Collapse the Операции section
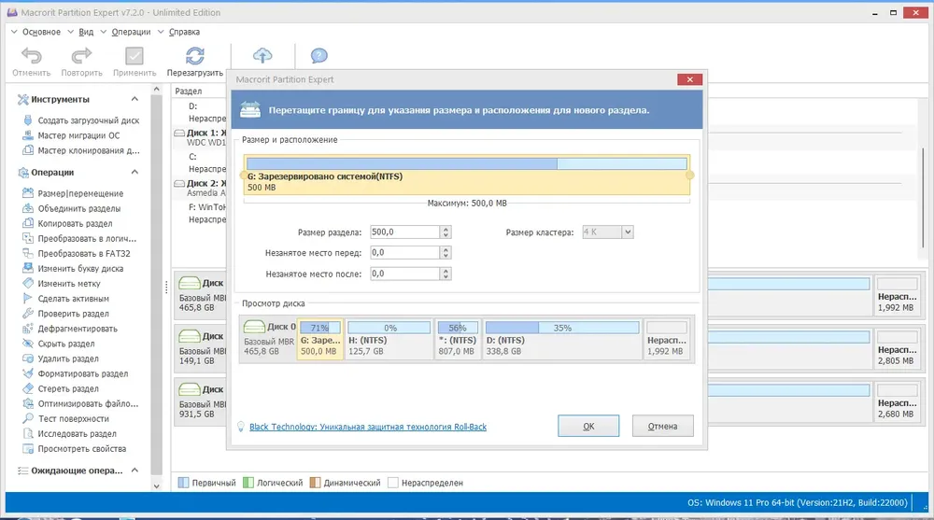The height and width of the screenshot is (520, 934). coord(134,172)
